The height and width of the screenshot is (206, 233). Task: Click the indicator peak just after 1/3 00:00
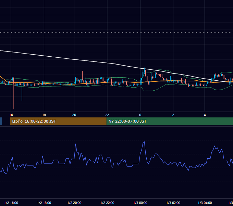click(144, 142)
